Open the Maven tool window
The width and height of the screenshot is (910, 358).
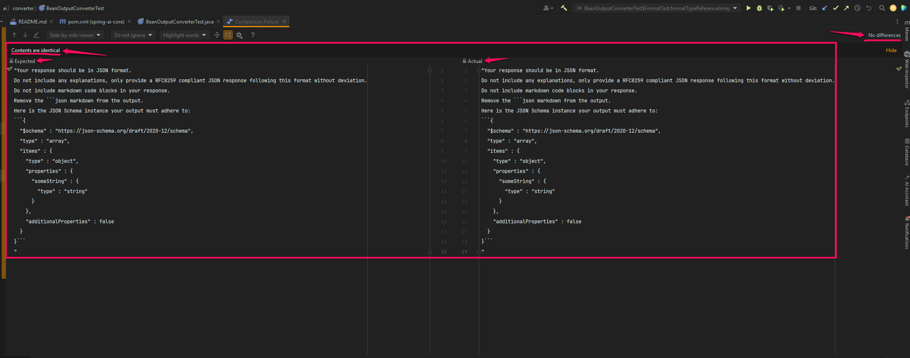tap(907, 31)
